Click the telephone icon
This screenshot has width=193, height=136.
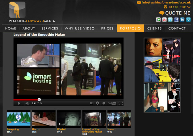166,7
